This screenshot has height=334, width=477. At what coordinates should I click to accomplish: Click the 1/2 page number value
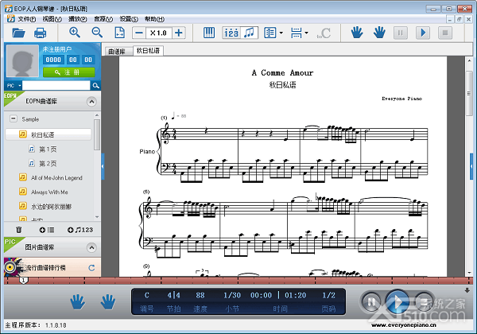coord(328,295)
